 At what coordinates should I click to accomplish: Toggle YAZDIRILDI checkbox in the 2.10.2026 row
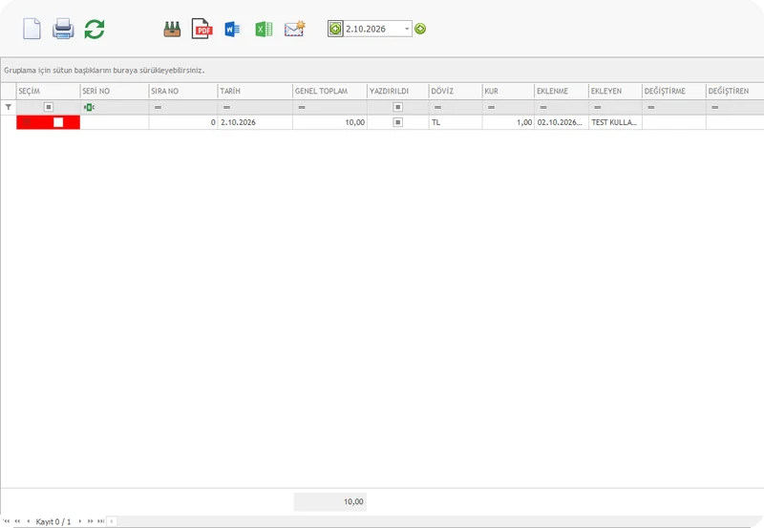pos(398,122)
